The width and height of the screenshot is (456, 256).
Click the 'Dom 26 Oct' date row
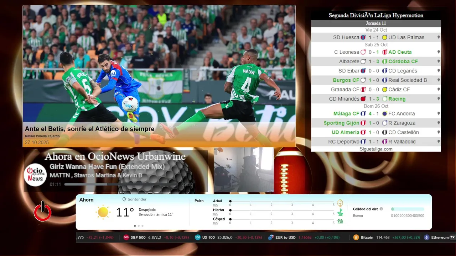coord(376,106)
